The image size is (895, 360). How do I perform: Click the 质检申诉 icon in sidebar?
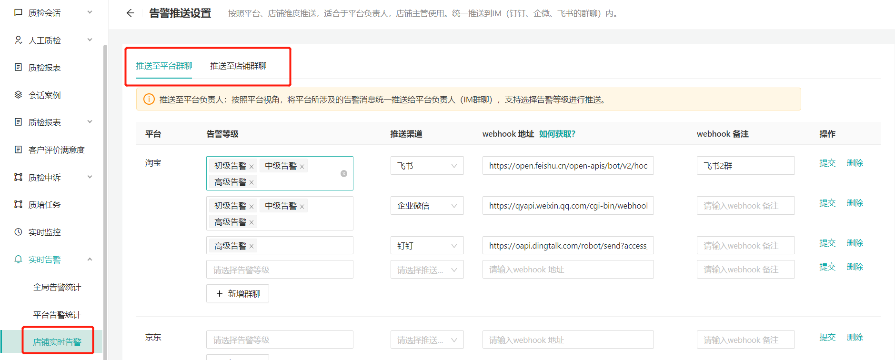tap(18, 177)
